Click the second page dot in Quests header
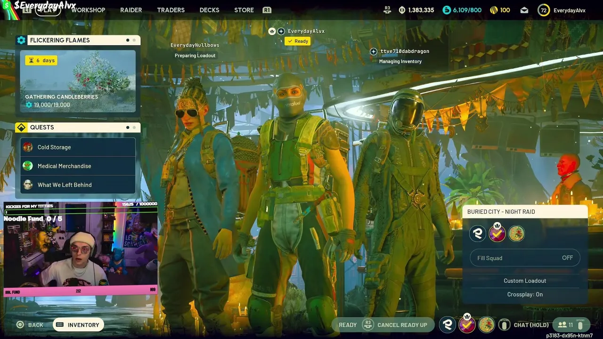The width and height of the screenshot is (603, 339). coord(134,127)
